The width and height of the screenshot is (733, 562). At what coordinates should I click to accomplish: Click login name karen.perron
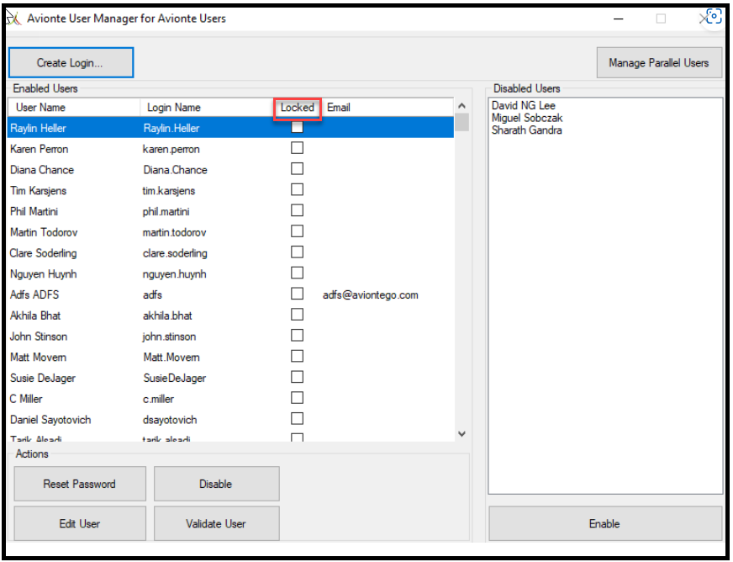coord(171,149)
